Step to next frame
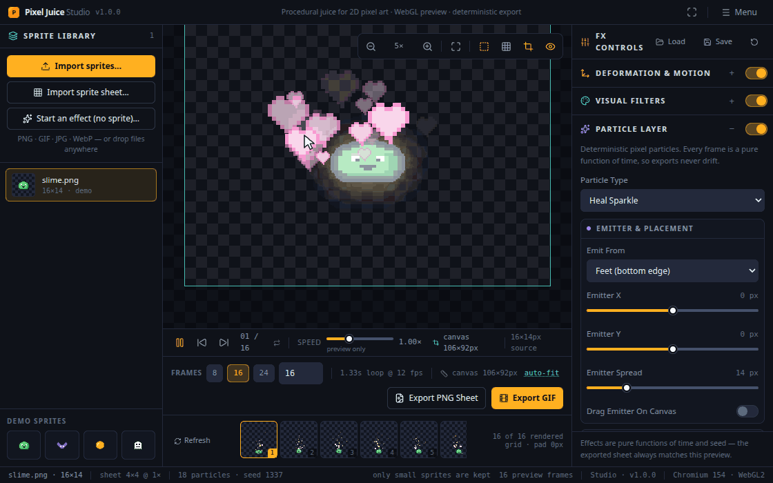This screenshot has width=773, height=483. [x=224, y=342]
